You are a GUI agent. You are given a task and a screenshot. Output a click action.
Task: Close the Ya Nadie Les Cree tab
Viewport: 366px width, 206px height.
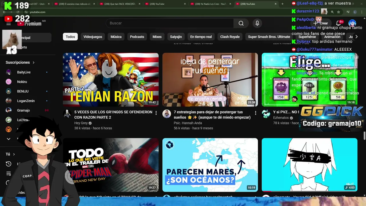click(230, 4)
